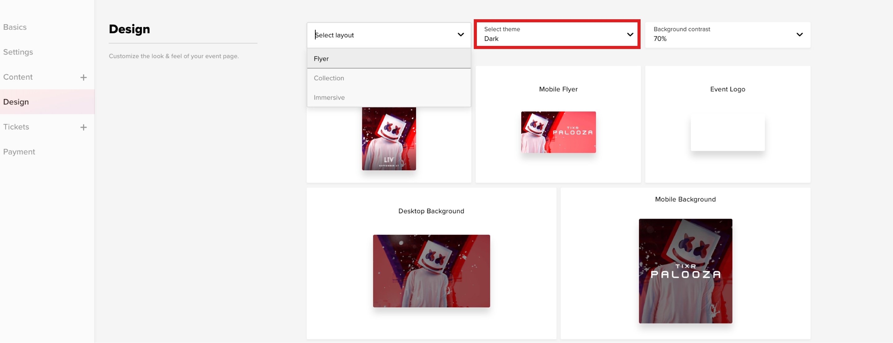This screenshot has height=343, width=893.
Task: Open the Content sidebar item
Action: point(18,77)
